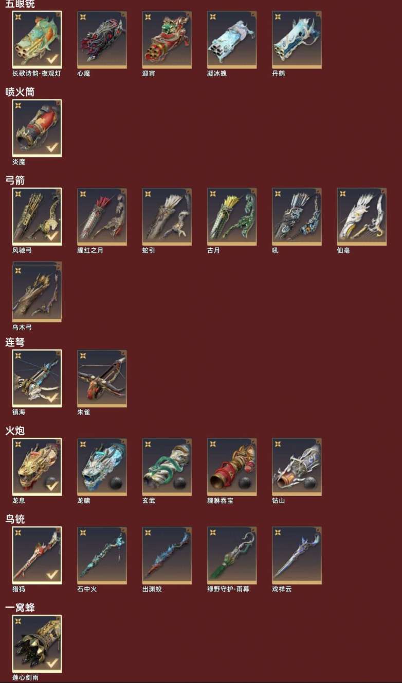Pick the 丹鹤 weapon skin
The height and width of the screenshot is (683, 402).
pyautogui.click(x=297, y=40)
